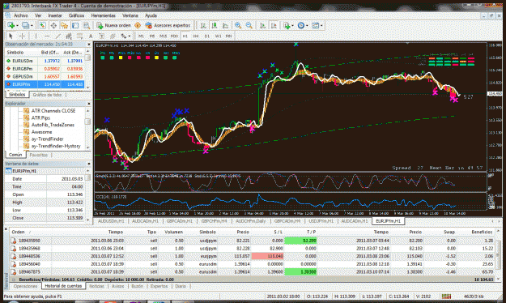Open the Periods clock dropdown icon
The image size is (506, 303).
click(302, 25)
